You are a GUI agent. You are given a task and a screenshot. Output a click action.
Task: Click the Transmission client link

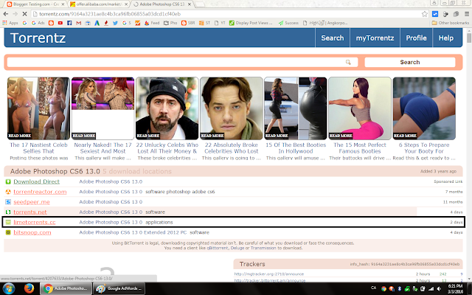(x=263, y=248)
